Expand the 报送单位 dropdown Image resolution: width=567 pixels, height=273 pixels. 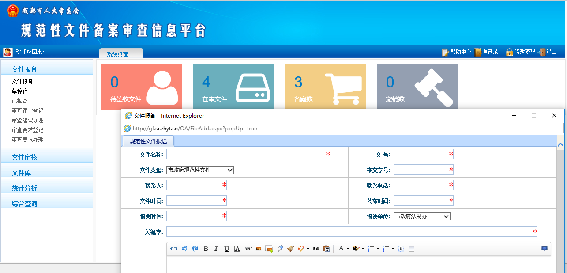(421, 216)
